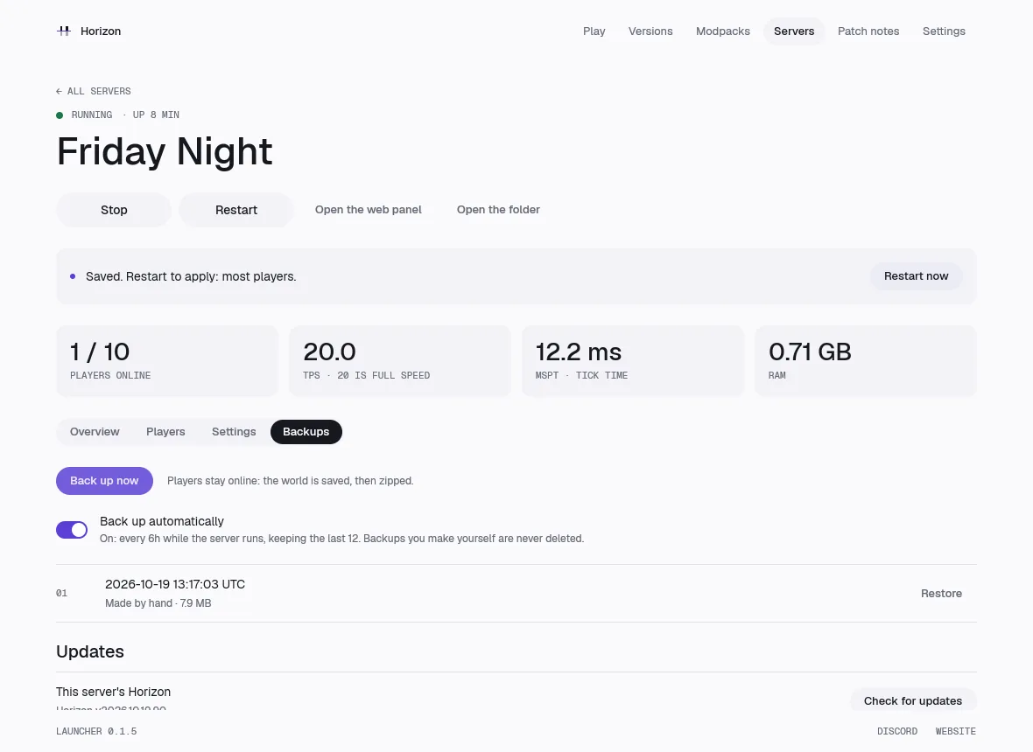The image size is (1033, 752).
Task: Restore the 2026-10-19 13:17:03 backup
Action: [941, 594]
